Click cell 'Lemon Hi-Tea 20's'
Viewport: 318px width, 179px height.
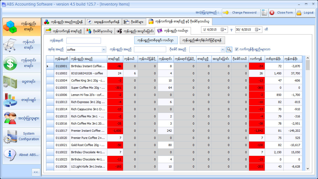[89, 95]
